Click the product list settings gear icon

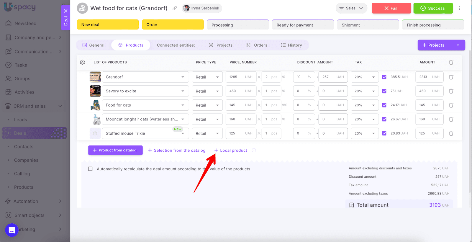(83, 62)
